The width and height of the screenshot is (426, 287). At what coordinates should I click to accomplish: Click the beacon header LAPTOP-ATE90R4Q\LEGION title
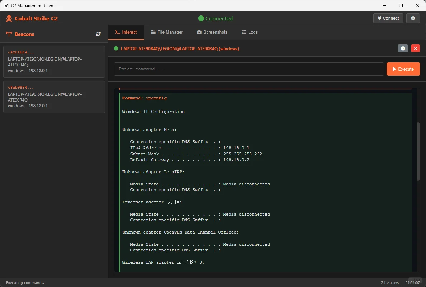point(180,48)
